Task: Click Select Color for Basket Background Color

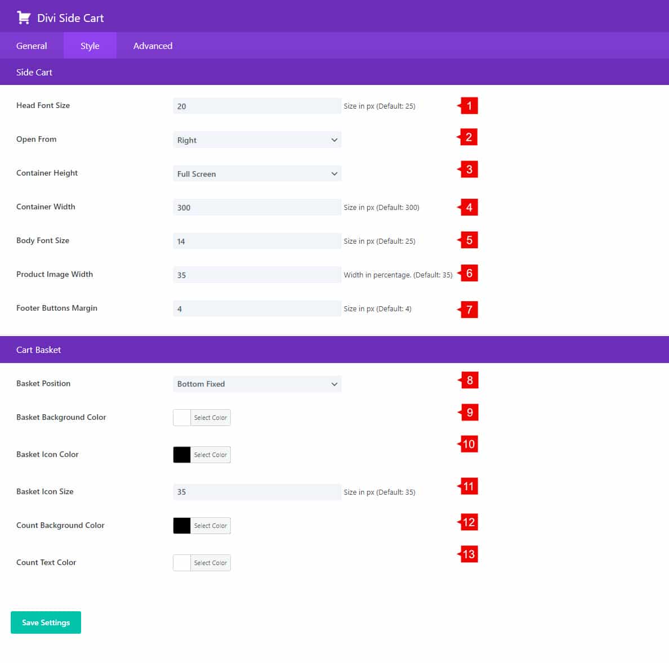Action: tap(210, 418)
